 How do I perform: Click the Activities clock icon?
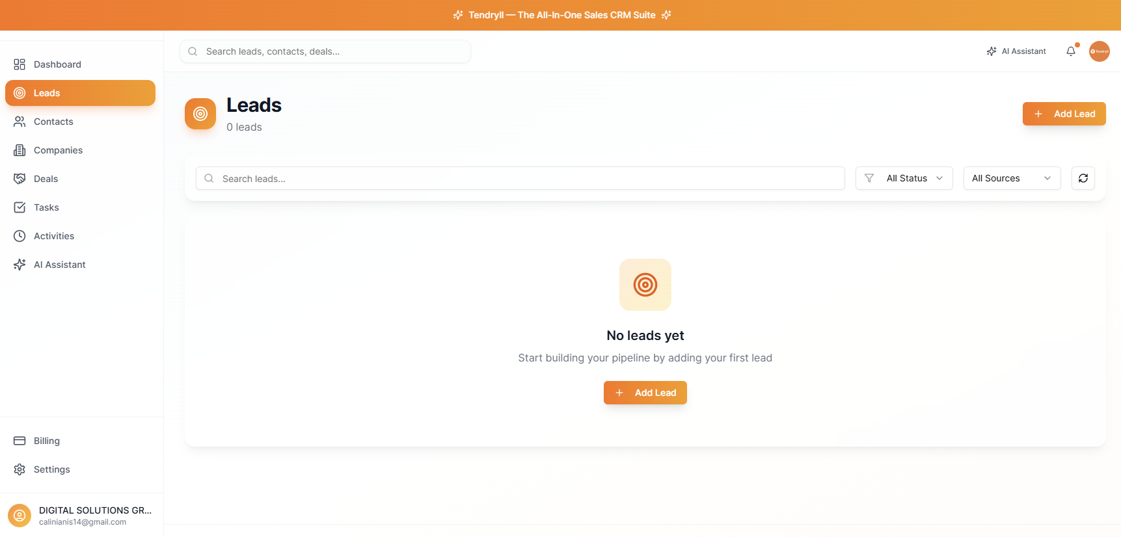click(x=20, y=236)
